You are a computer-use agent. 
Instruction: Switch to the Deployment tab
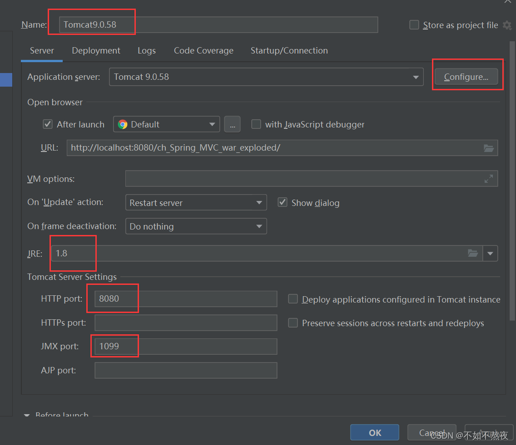point(96,51)
